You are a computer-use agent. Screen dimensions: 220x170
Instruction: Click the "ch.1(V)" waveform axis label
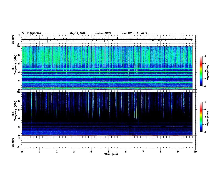click(x=13, y=39)
